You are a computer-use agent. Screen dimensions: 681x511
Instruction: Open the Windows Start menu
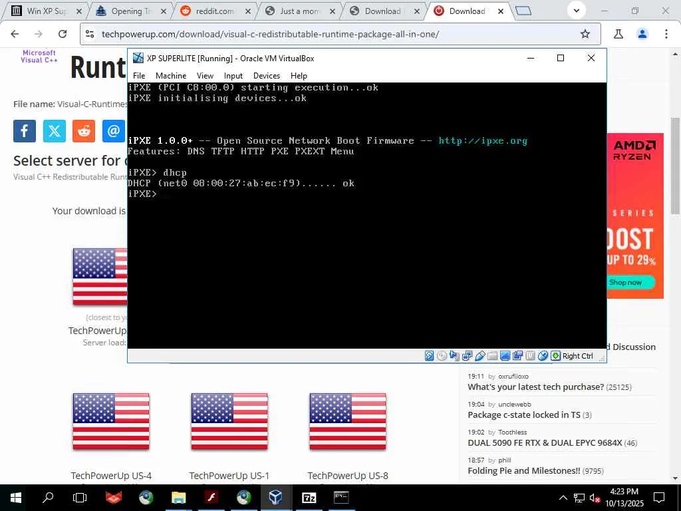point(16,498)
